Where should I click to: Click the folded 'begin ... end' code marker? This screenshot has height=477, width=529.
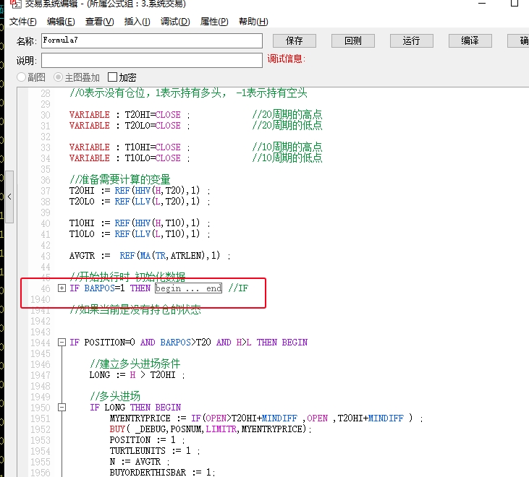tap(188, 288)
